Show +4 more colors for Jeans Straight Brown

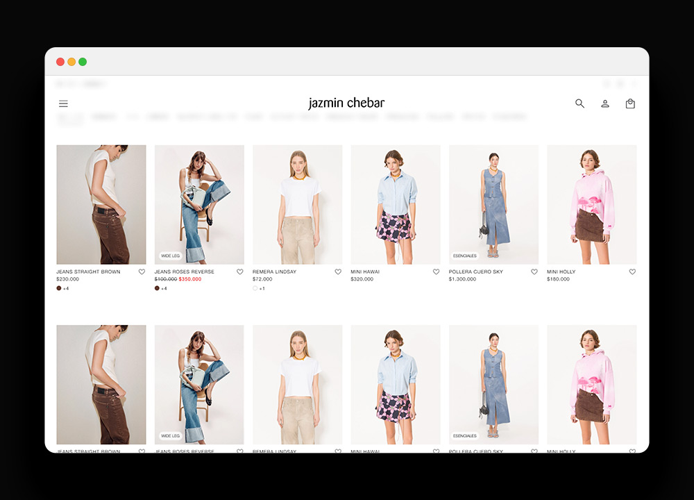pyautogui.click(x=66, y=288)
